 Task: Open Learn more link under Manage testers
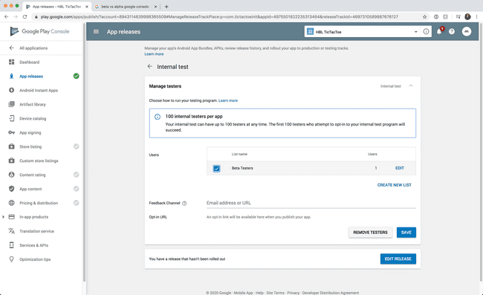pyautogui.click(x=228, y=100)
